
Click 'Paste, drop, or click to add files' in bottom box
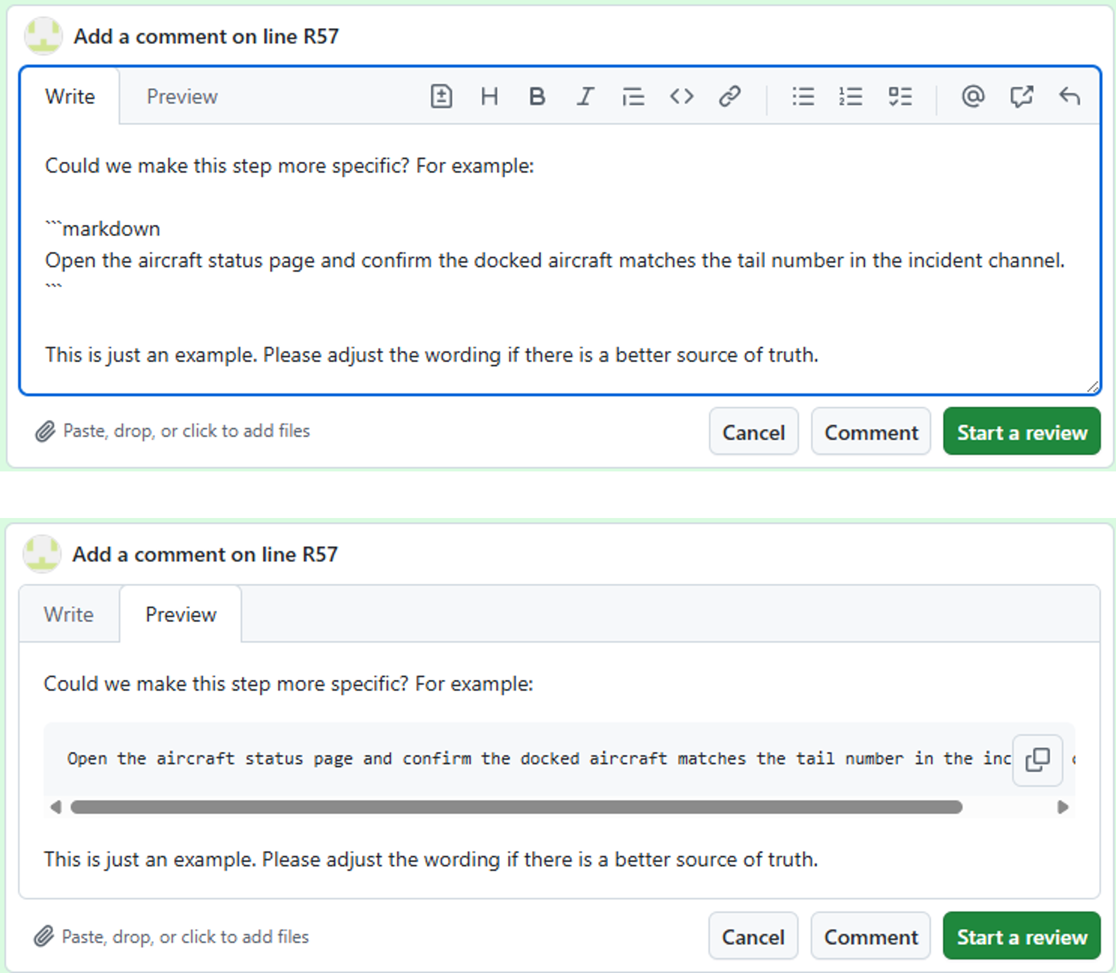(185, 936)
